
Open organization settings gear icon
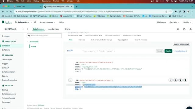coord(35,22)
